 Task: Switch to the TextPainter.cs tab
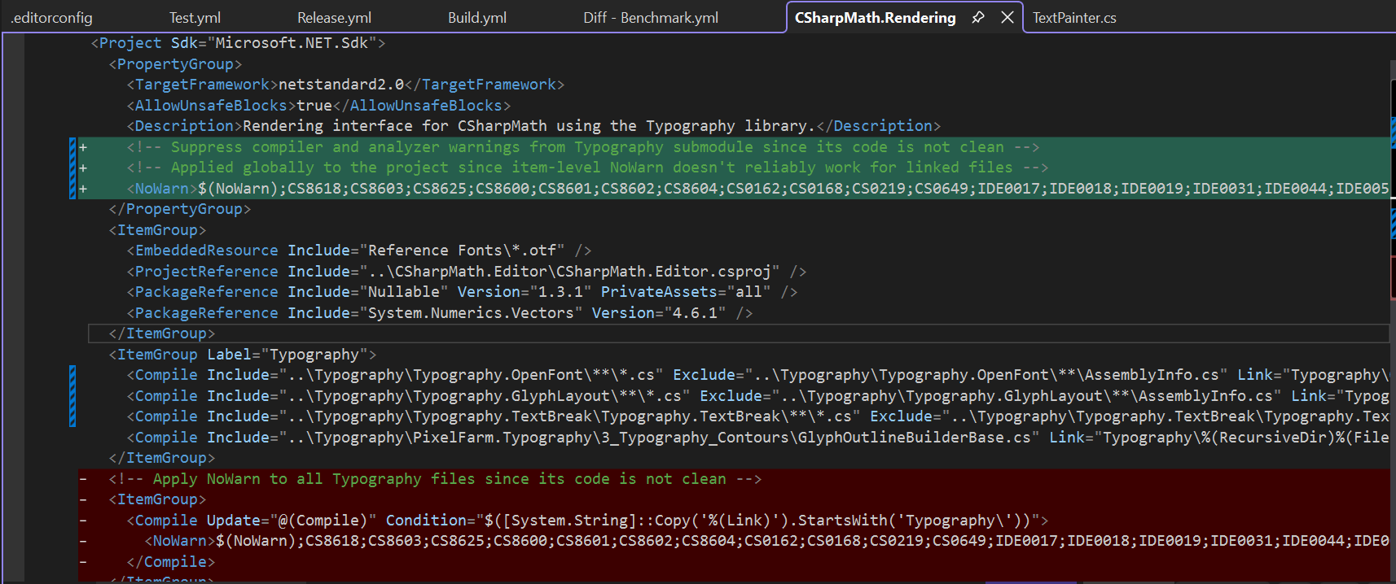click(1074, 18)
